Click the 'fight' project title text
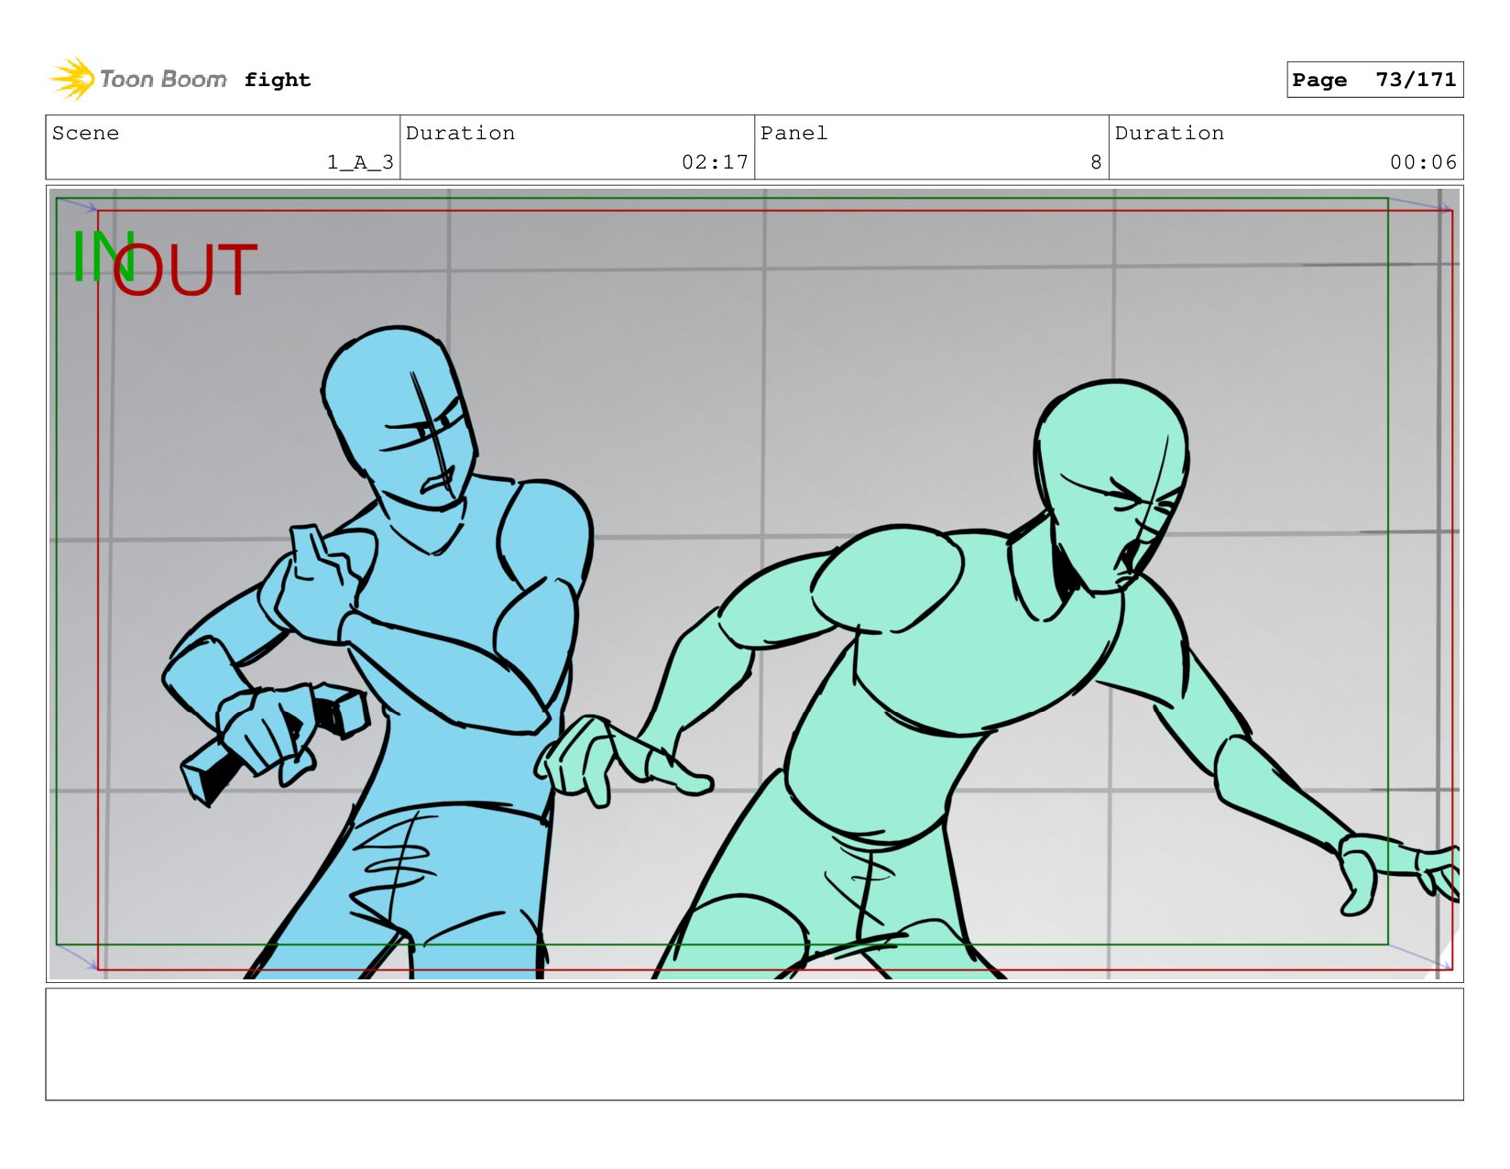This screenshot has height=1169, width=1510. pyautogui.click(x=278, y=80)
